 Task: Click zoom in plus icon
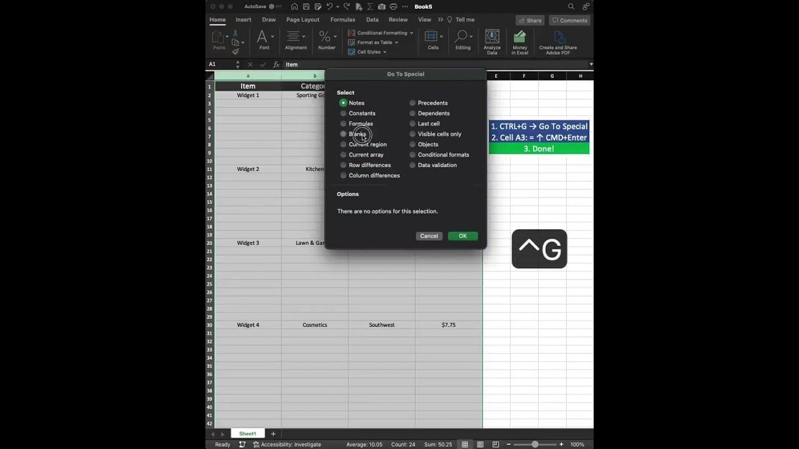(x=561, y=444)
